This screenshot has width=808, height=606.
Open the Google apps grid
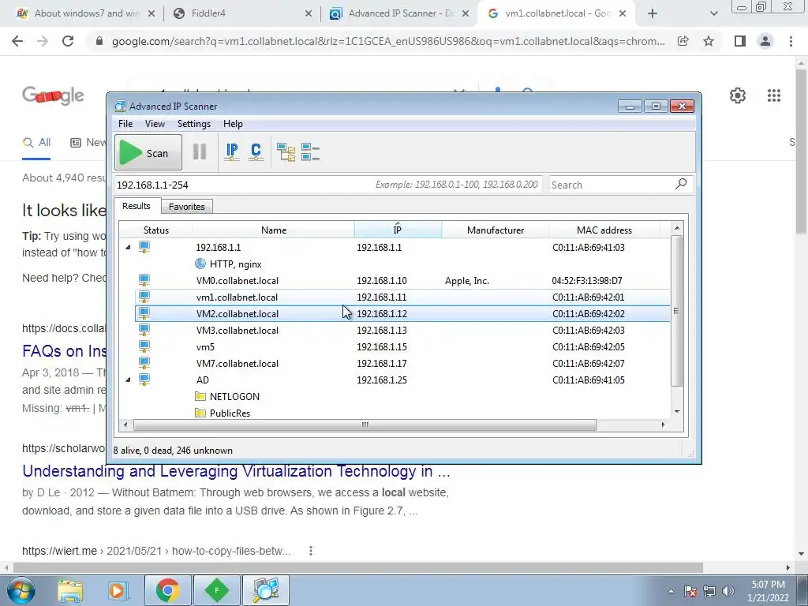pos(774,95)
